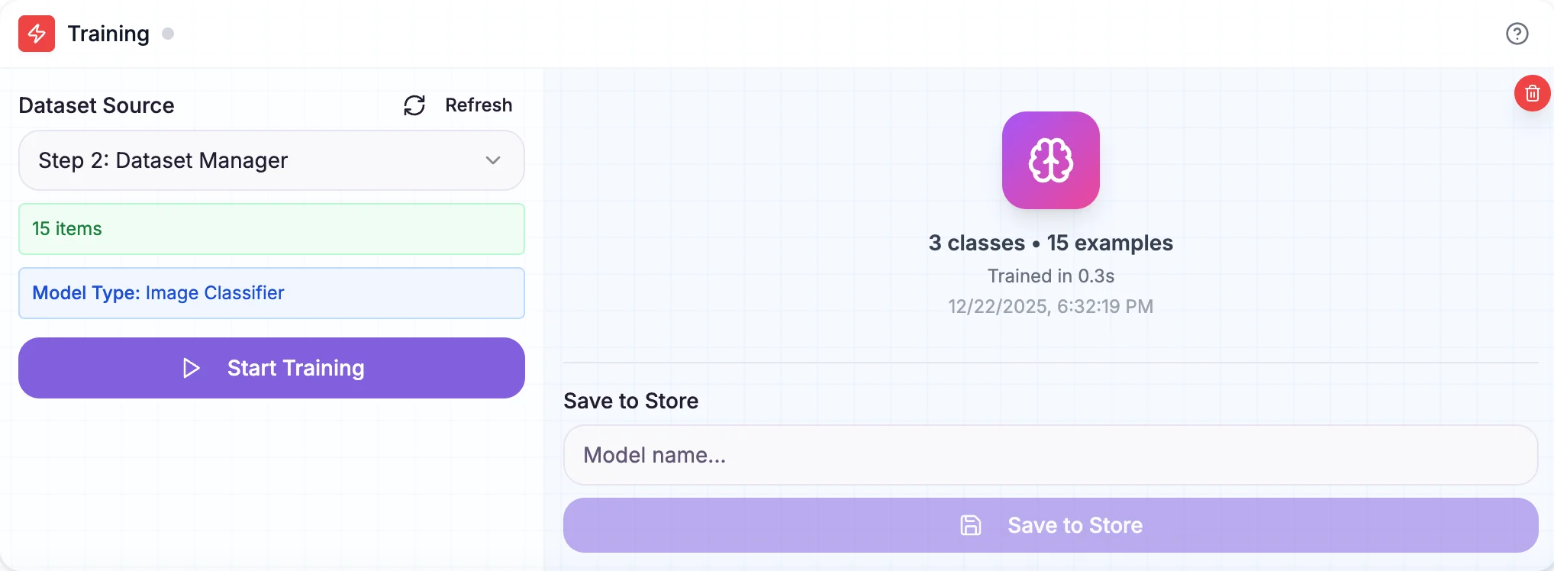This screenshot has height=571, width=1554.
Task: Select the Dataset Source section heading
Action: coord(95,105)
